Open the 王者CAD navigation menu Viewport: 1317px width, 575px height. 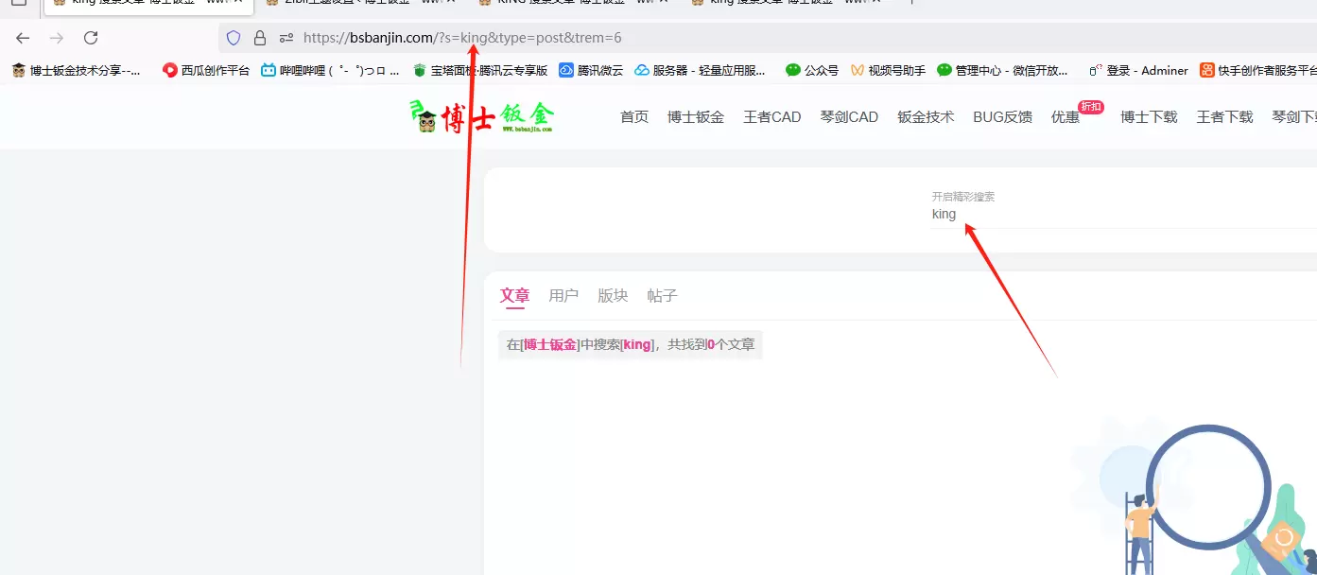point(771,117)
